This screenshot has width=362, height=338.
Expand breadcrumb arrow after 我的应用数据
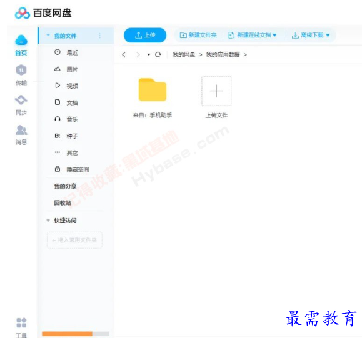click(x=245, y=55)
